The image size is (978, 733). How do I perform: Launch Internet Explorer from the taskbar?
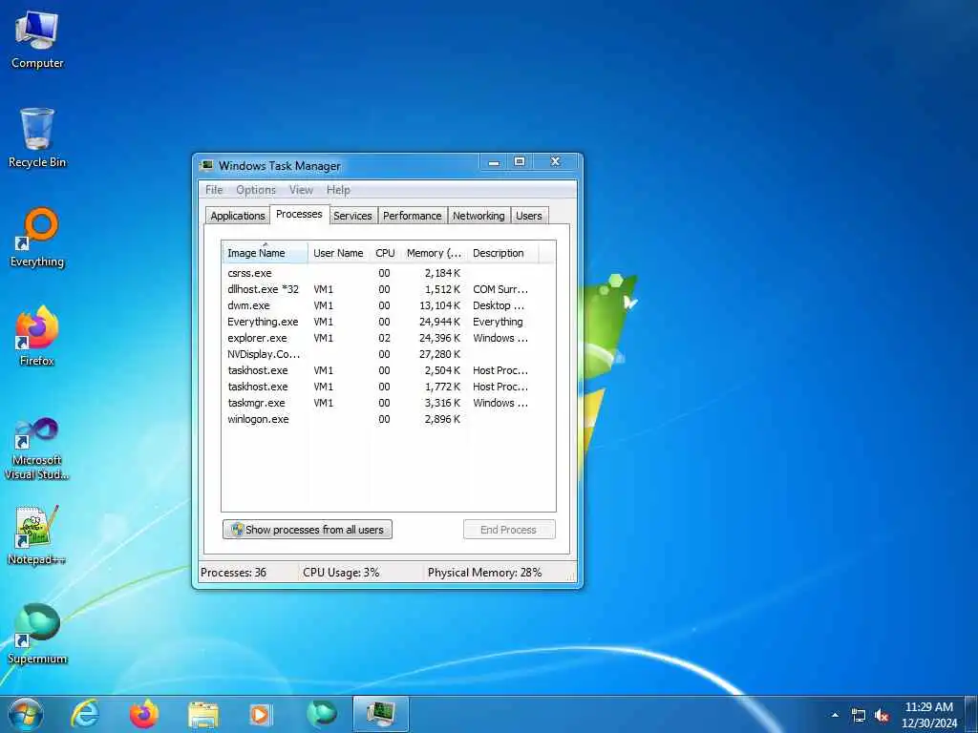[x=85, y=714]
